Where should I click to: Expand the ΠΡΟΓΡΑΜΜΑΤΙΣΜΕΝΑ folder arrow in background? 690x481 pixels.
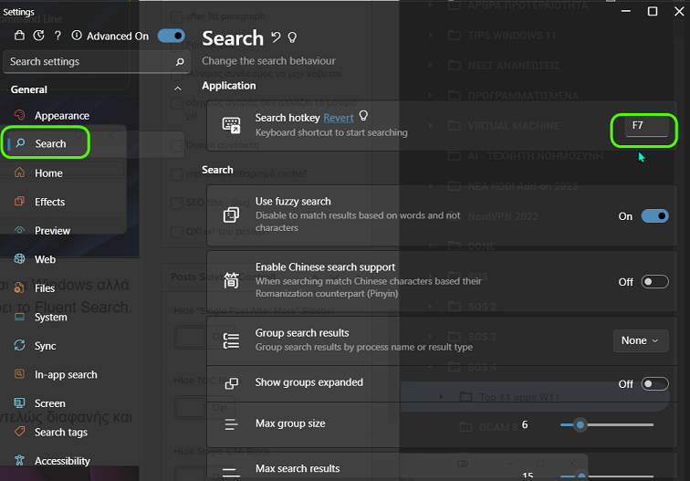[x=431, y=96]
